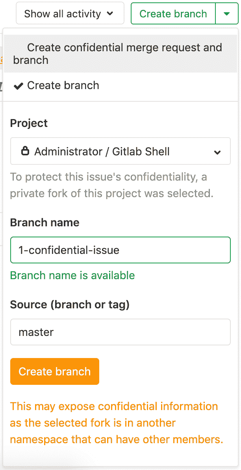Click the lock icon in the Project selector

(26, 151)
